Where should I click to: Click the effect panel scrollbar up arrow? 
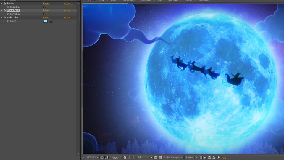coord(78,4)
